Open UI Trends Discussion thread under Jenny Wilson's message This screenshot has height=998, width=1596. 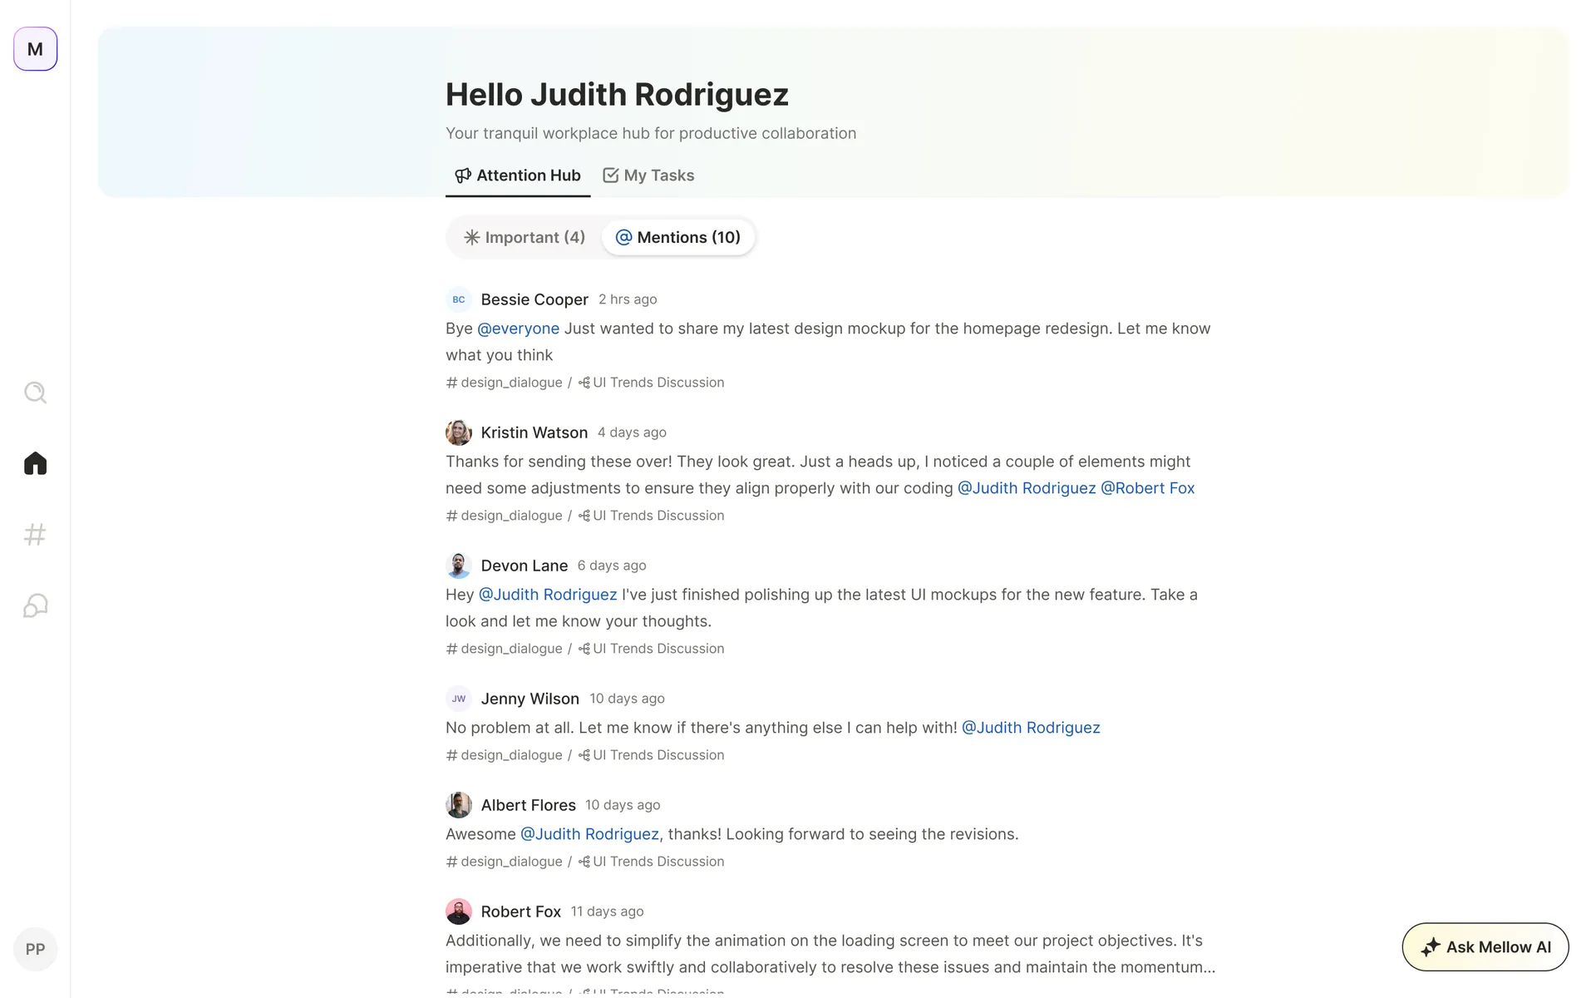[652, 755]
